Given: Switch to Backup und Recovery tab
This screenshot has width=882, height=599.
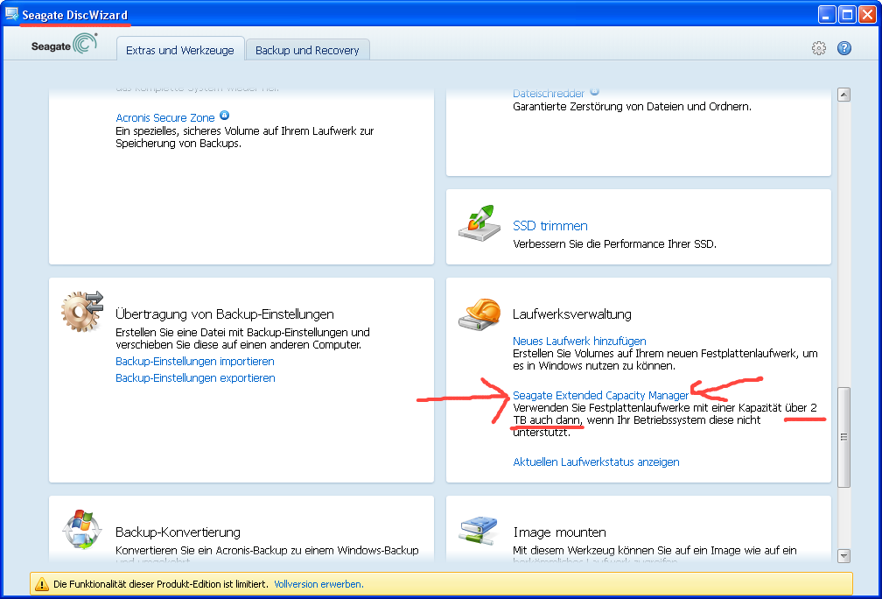Looking at the screenshot, I should tap(307, 50).
